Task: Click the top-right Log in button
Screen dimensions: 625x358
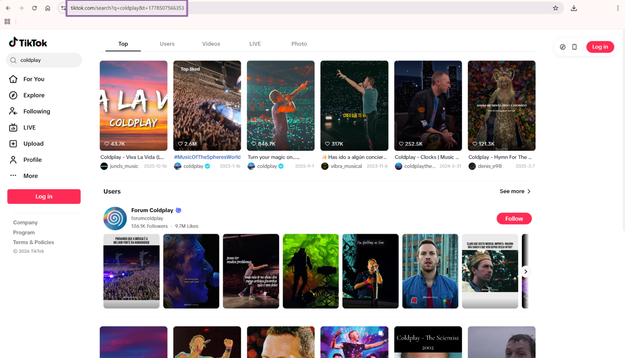Action: click(600, 47)
